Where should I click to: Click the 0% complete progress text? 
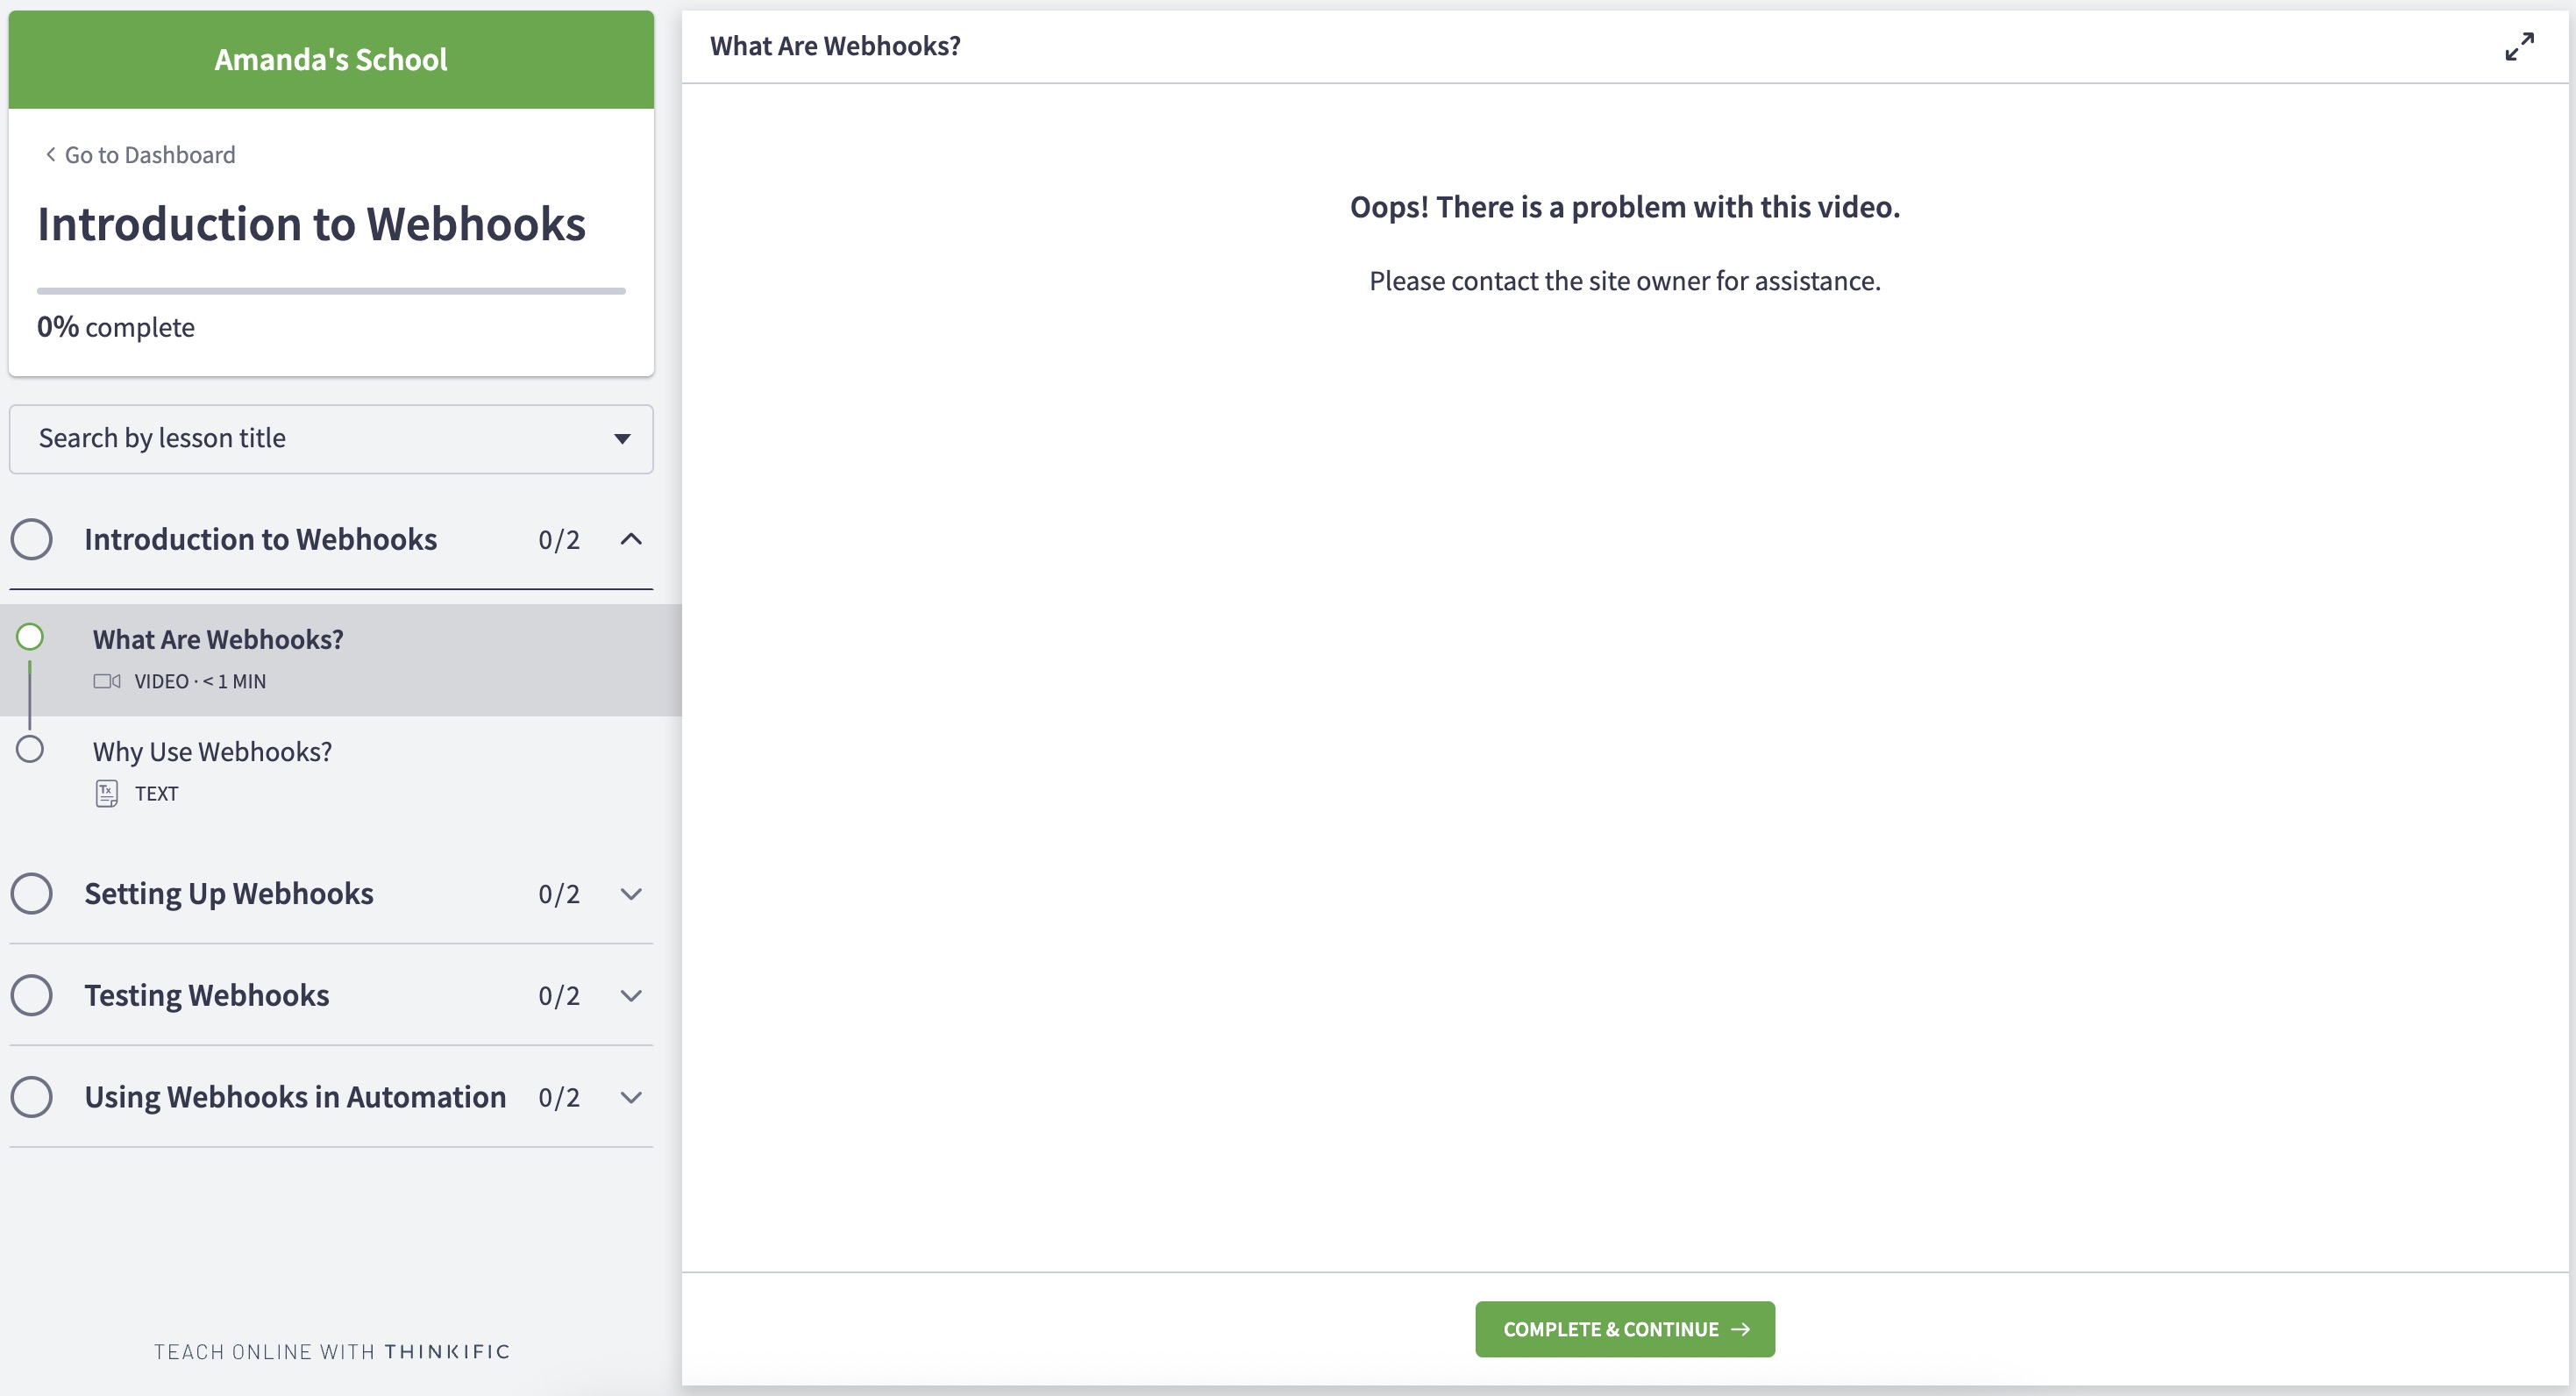(116, 327)
